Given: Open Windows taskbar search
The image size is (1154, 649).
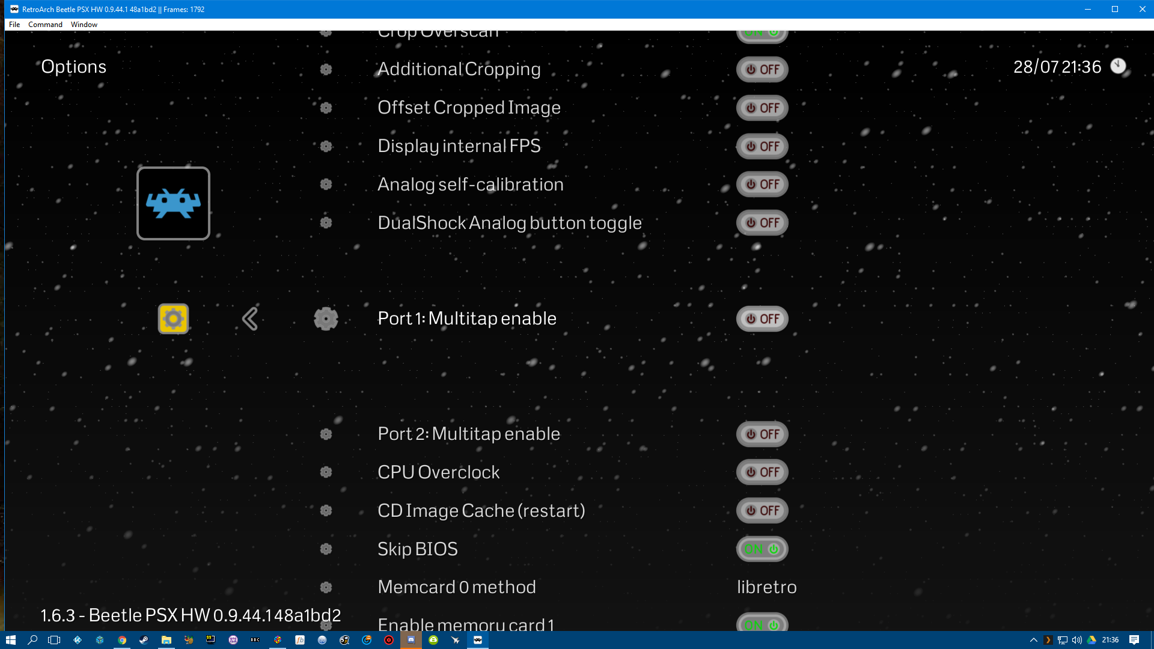Looking at the screenshot, I should tap(32, 640).
